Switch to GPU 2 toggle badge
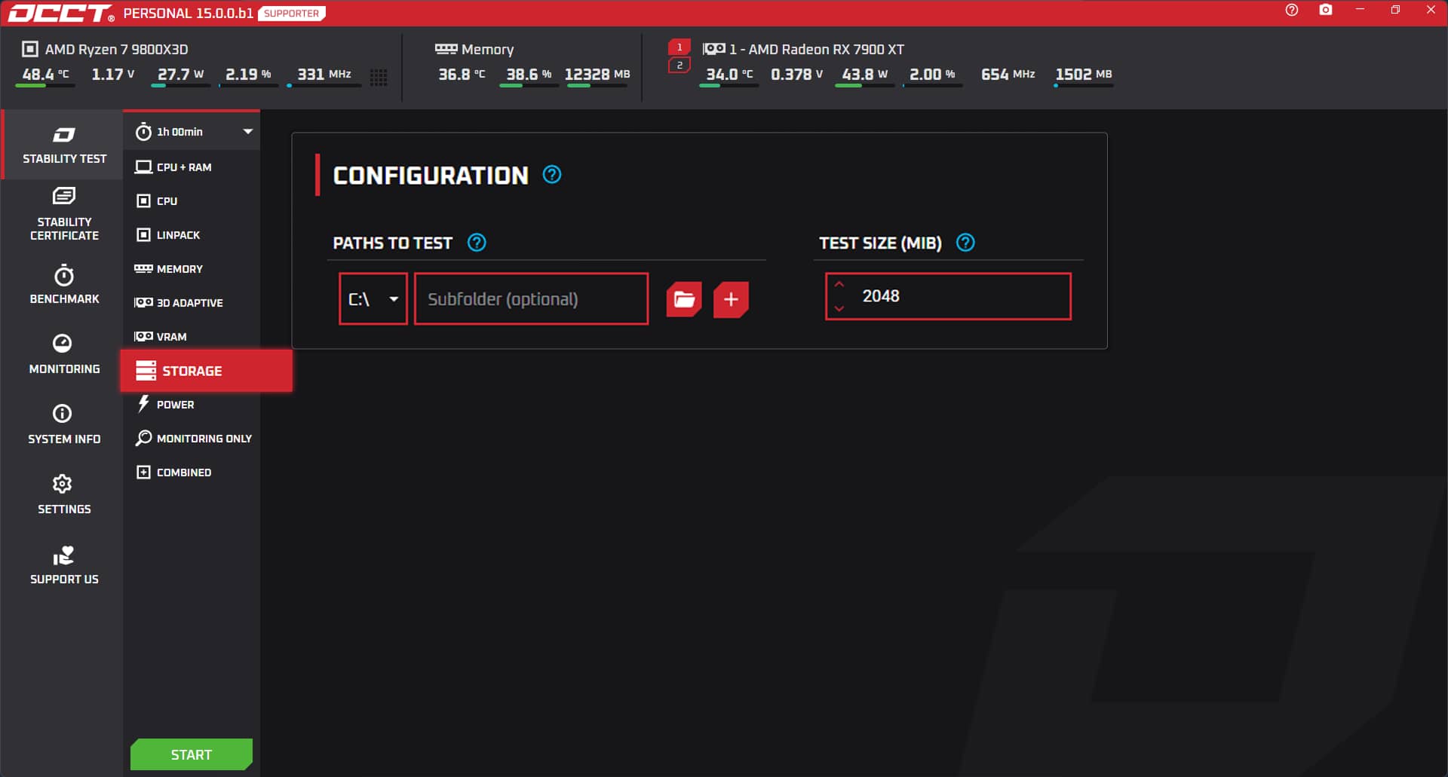1448x777 pixels. [680, 66]
